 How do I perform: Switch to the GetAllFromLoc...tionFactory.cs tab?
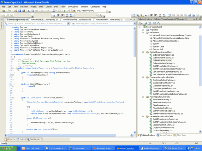(x=109, y=20)
